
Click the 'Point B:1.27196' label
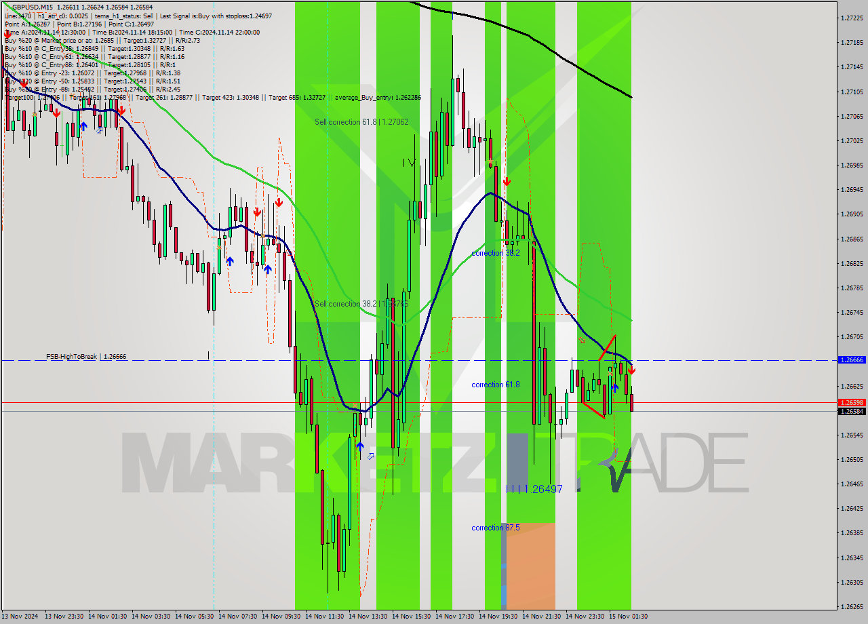tap(81, 24)
